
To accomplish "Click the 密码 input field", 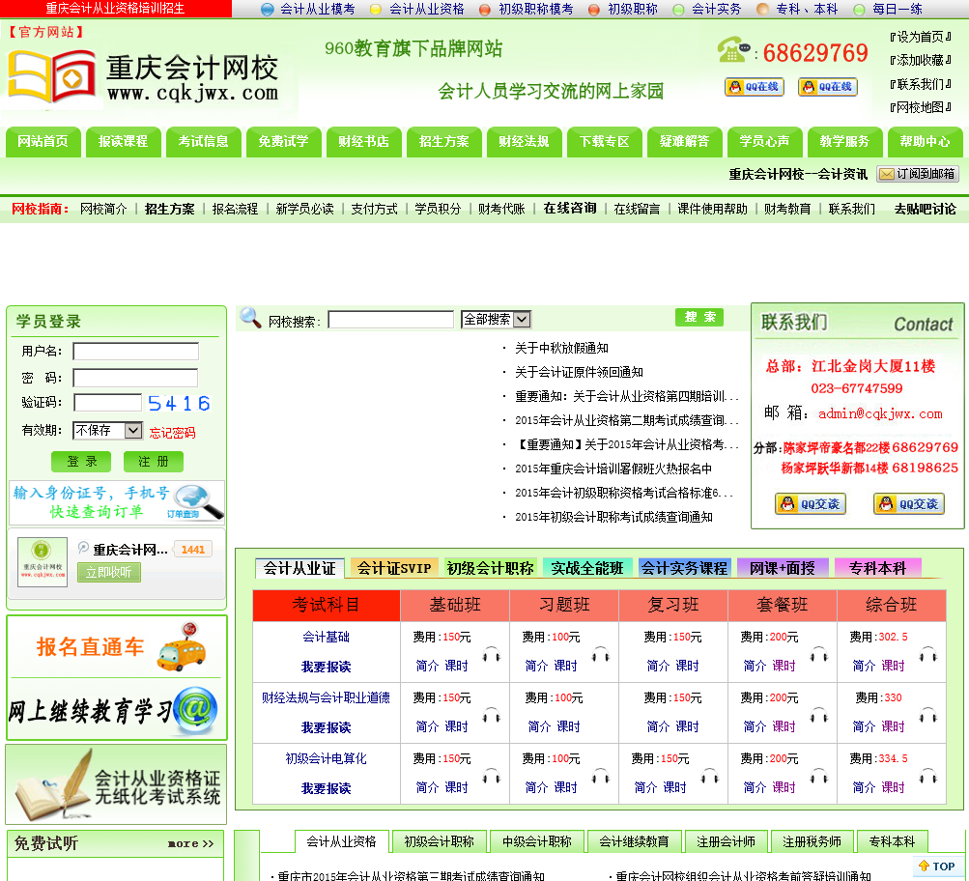I will [135, 378].
